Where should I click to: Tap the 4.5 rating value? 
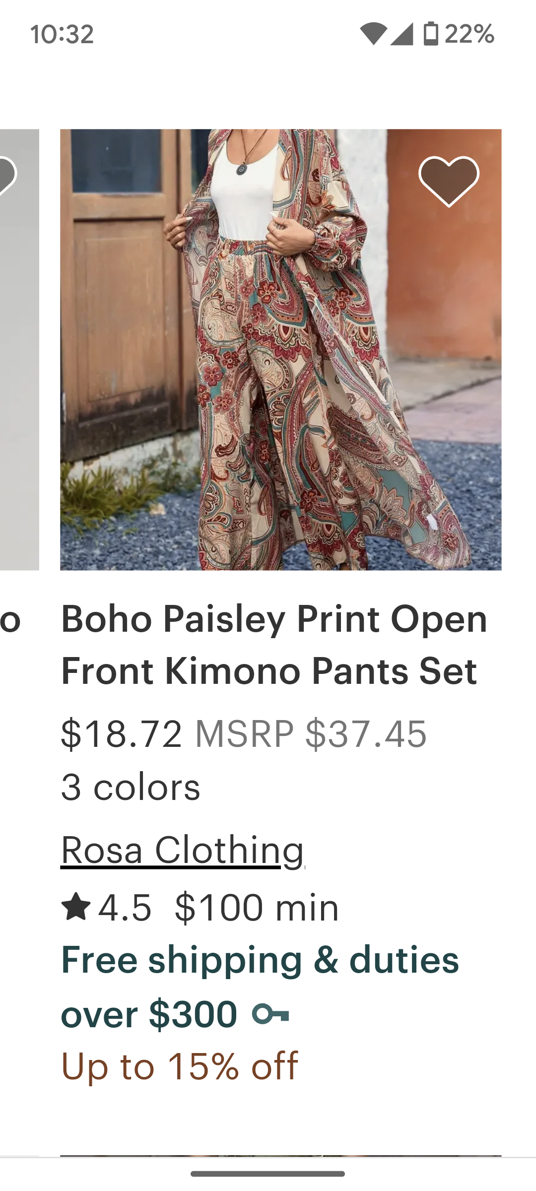click(x=125, y=908)
